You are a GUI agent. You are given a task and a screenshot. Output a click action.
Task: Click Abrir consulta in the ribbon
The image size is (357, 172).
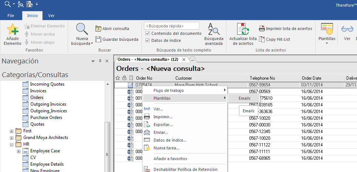coord(112,29)
